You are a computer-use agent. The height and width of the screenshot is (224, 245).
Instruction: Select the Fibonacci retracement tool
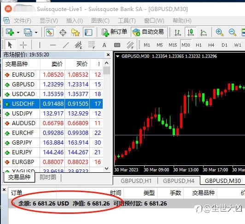point(91,45)
